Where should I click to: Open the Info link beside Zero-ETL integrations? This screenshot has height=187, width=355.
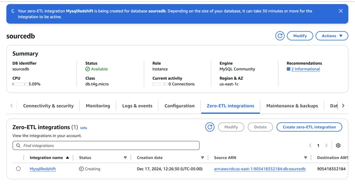tap(83, 128)
